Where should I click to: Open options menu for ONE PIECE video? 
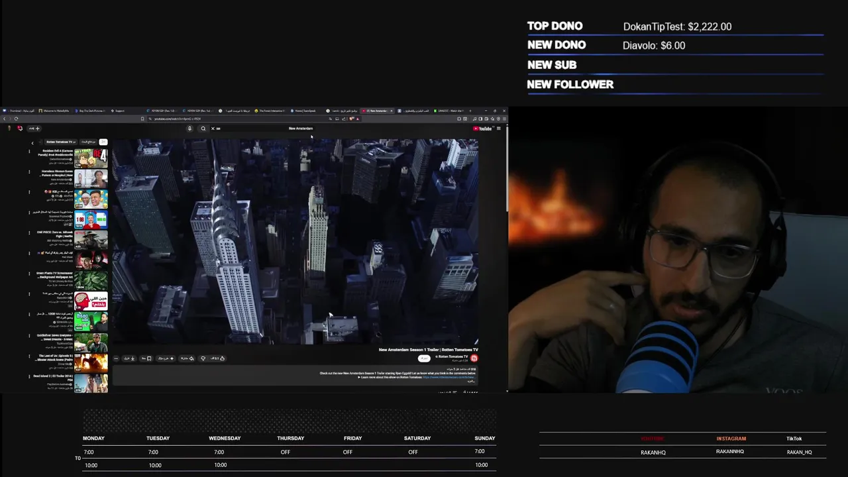29,233
